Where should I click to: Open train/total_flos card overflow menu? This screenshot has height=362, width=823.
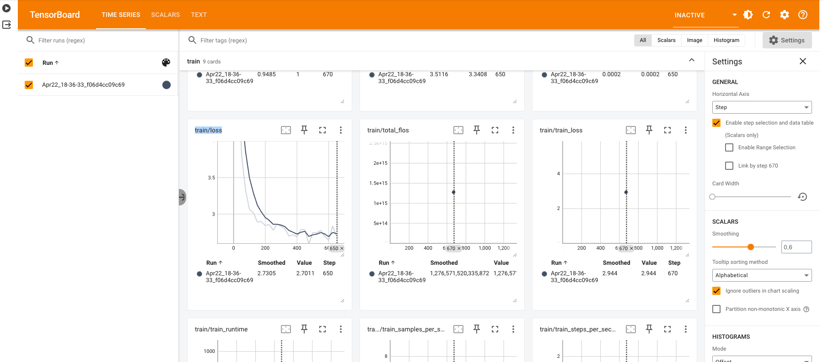(513, 130)
